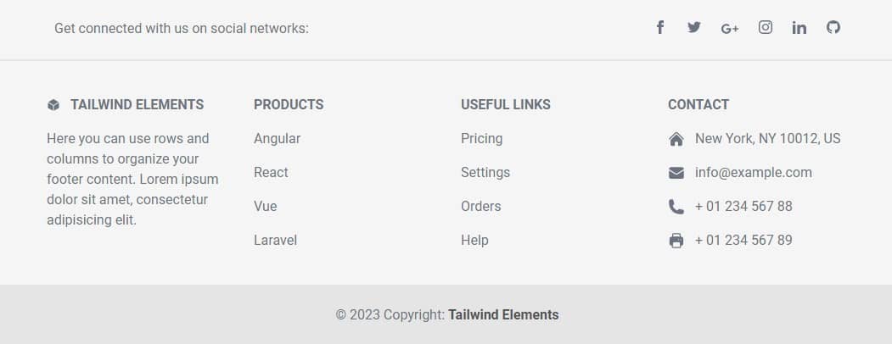The width and height of the screenshot is (892, 344).
Task: Click the envelope icon beside the email address
Action: (676, 173)
